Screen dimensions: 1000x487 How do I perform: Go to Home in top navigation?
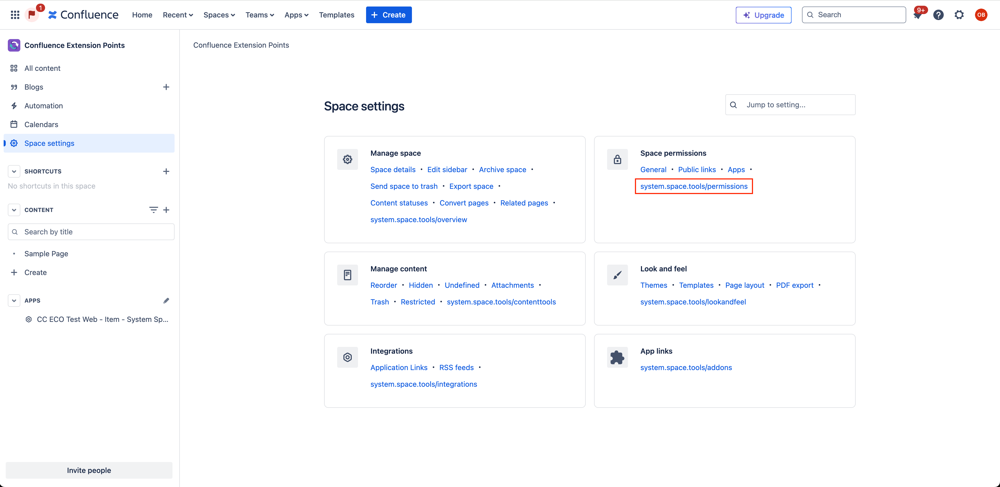(x=142, y=15)
